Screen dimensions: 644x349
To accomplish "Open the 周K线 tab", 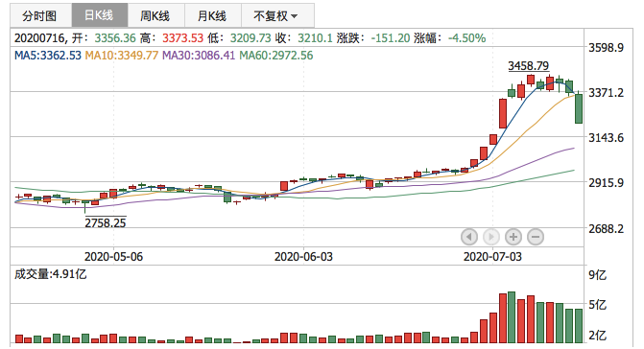I will (156, 15).
